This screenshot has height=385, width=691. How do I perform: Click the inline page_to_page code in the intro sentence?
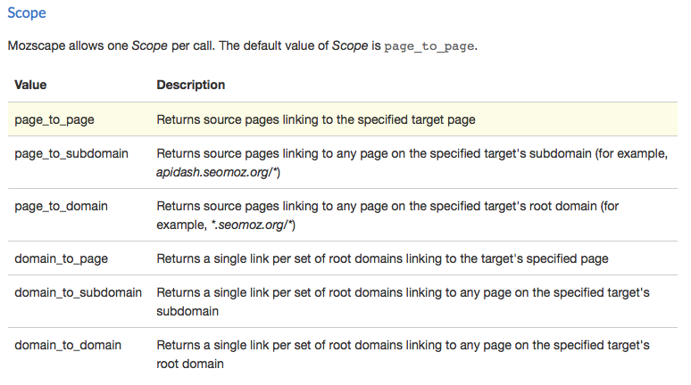point(429,46)
